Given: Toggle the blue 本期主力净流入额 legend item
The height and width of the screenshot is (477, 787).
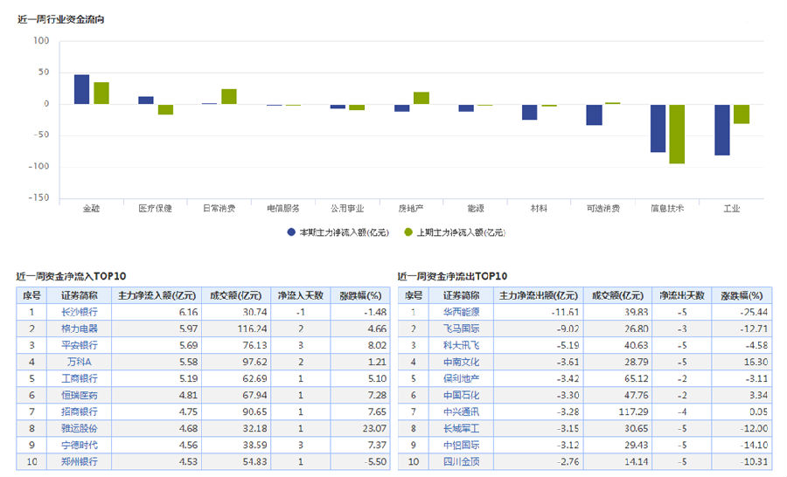Looking at the screenshot, I should click(x=338, y=232).
